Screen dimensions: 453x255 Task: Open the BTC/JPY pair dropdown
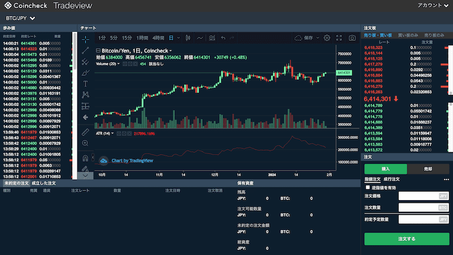point(20,18)
